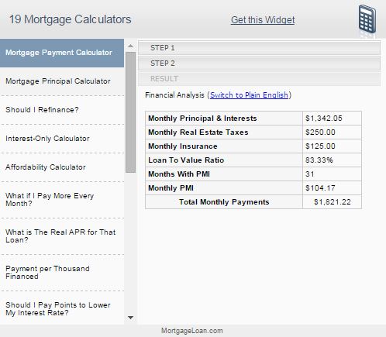The width and height of the screenshot is (386, 337).
Task: Select the $1,821.22 total monthly payments value
Action: pyautogui.click(x=333, y=202)
